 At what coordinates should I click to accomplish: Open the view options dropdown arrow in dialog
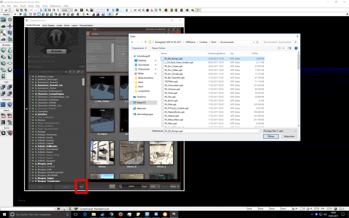tap(283, 48)
